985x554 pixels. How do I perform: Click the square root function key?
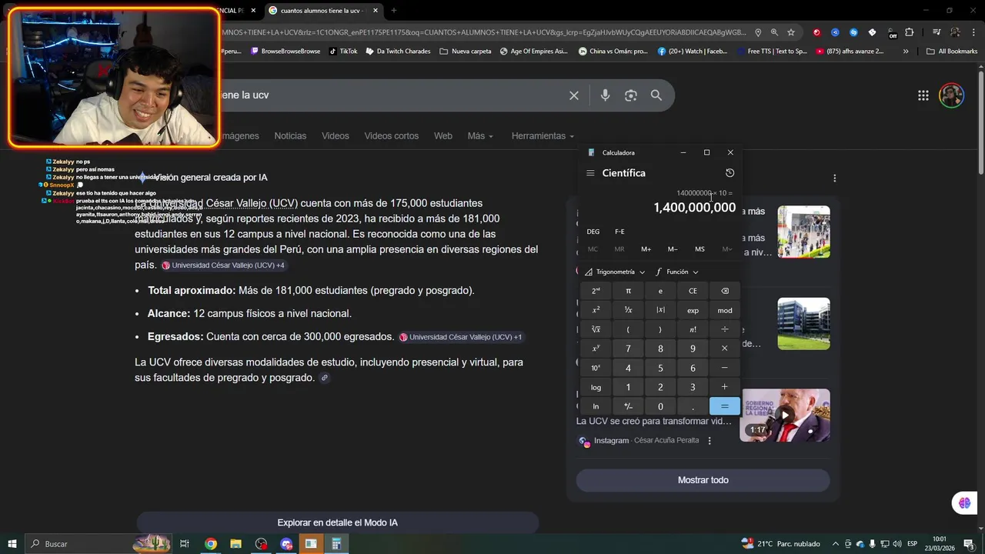tap(596, 329)
